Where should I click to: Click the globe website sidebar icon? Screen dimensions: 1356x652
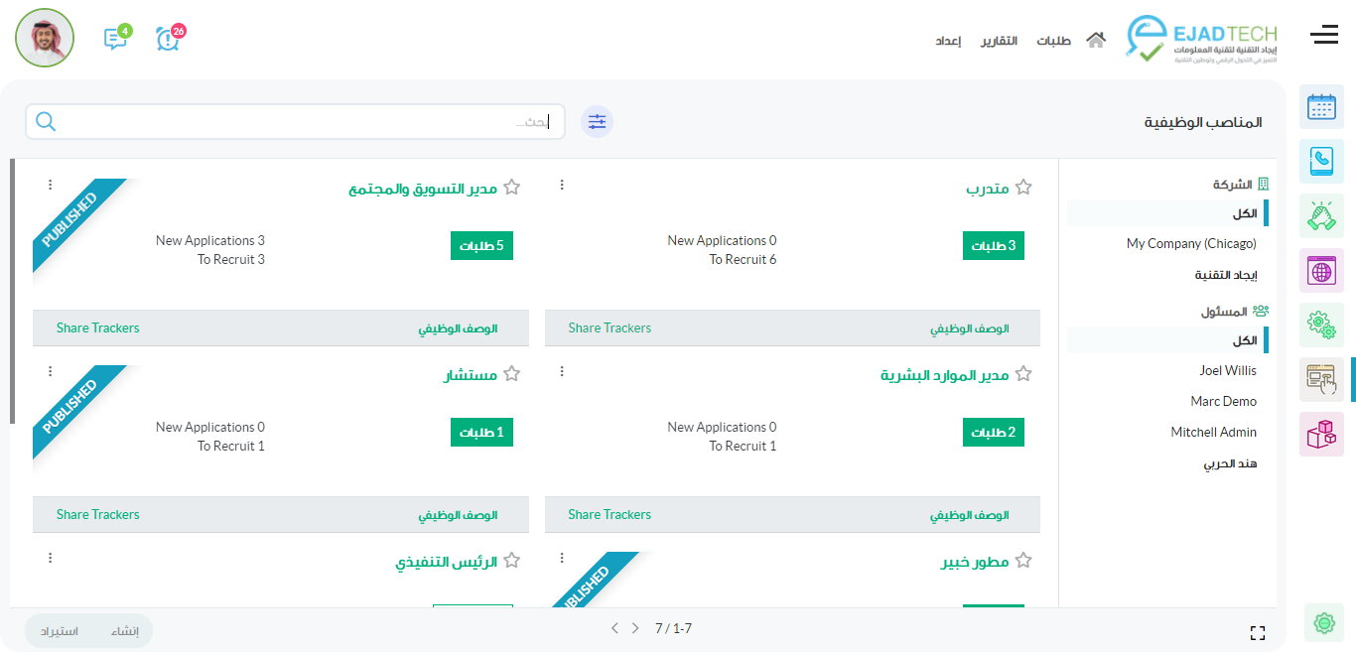[1321, 270]
